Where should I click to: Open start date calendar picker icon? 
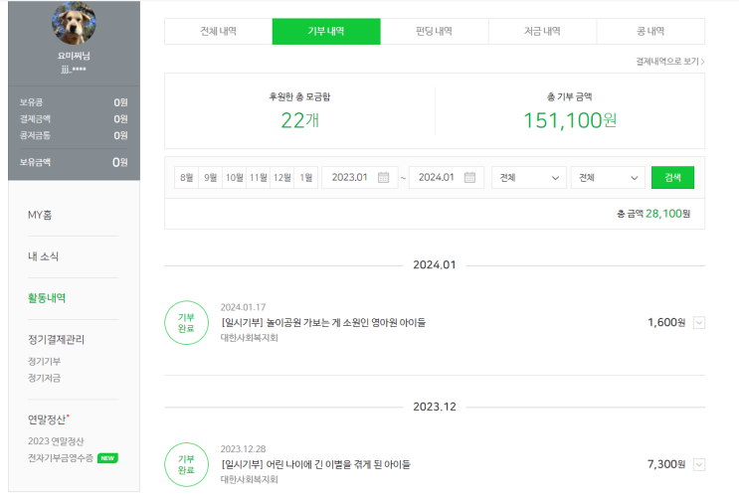click(383, 178)
